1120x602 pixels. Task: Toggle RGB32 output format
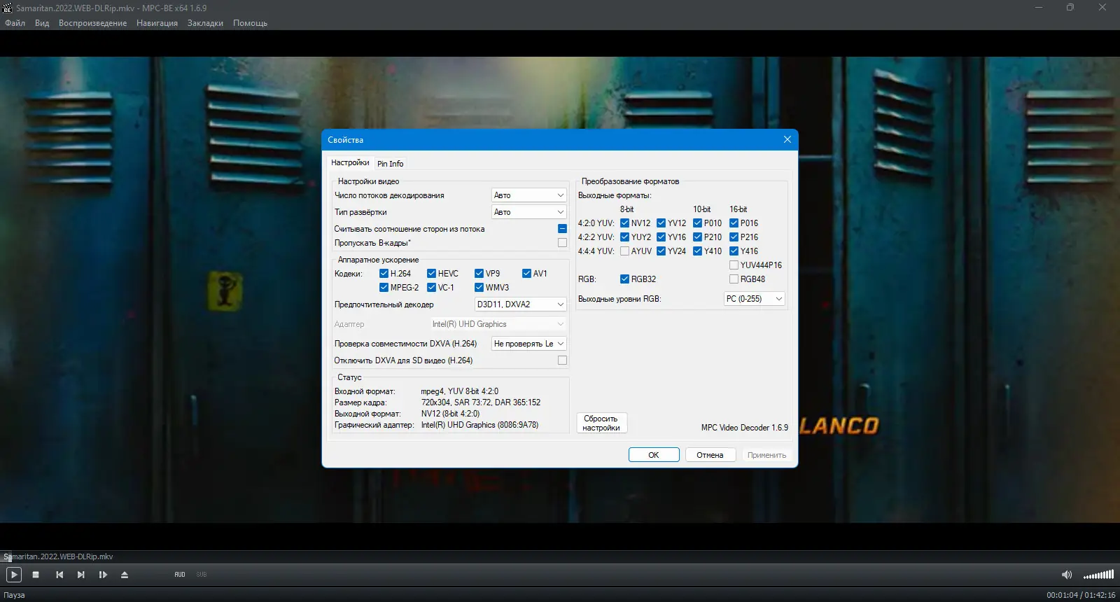point(624,279)
